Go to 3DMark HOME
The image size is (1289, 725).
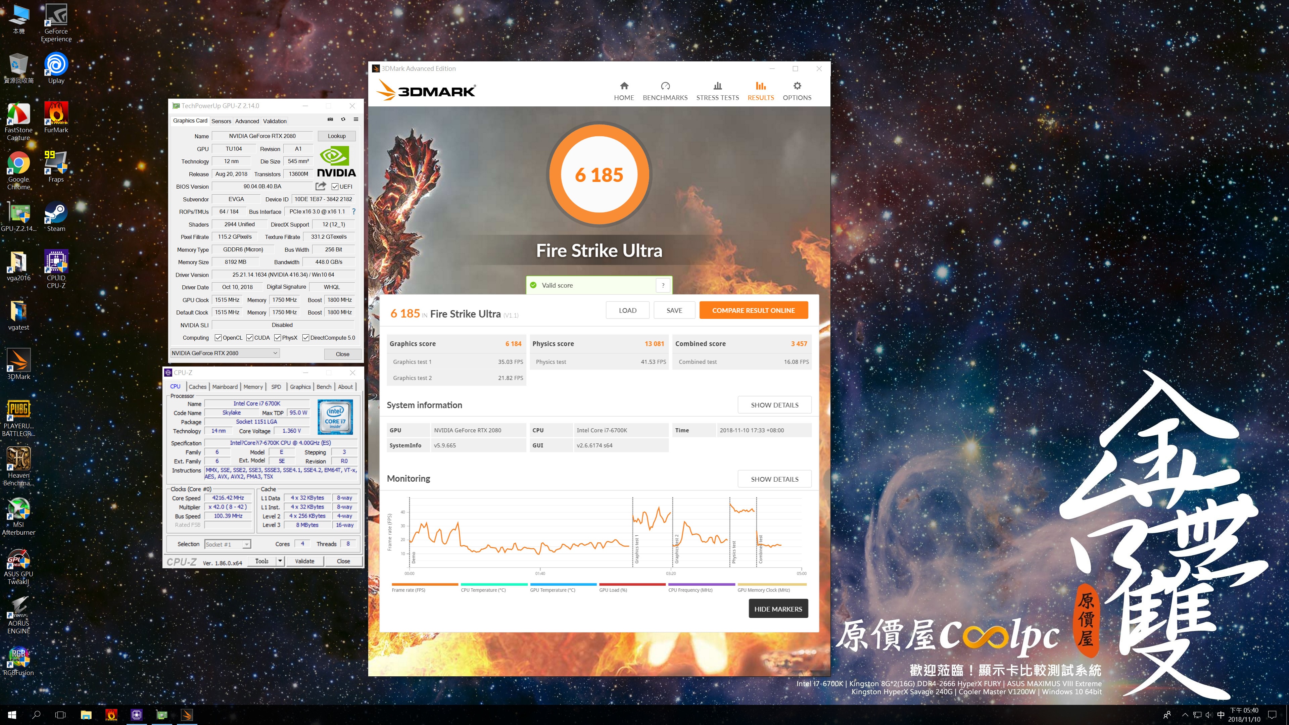tap(624, 91)
